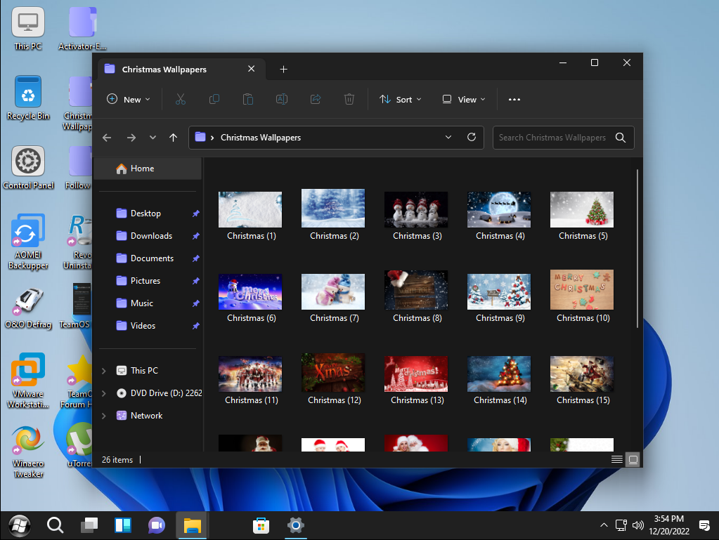Click the Delete trash icon
The height and width of the screenshot is (540, 719).
(349, 100)
